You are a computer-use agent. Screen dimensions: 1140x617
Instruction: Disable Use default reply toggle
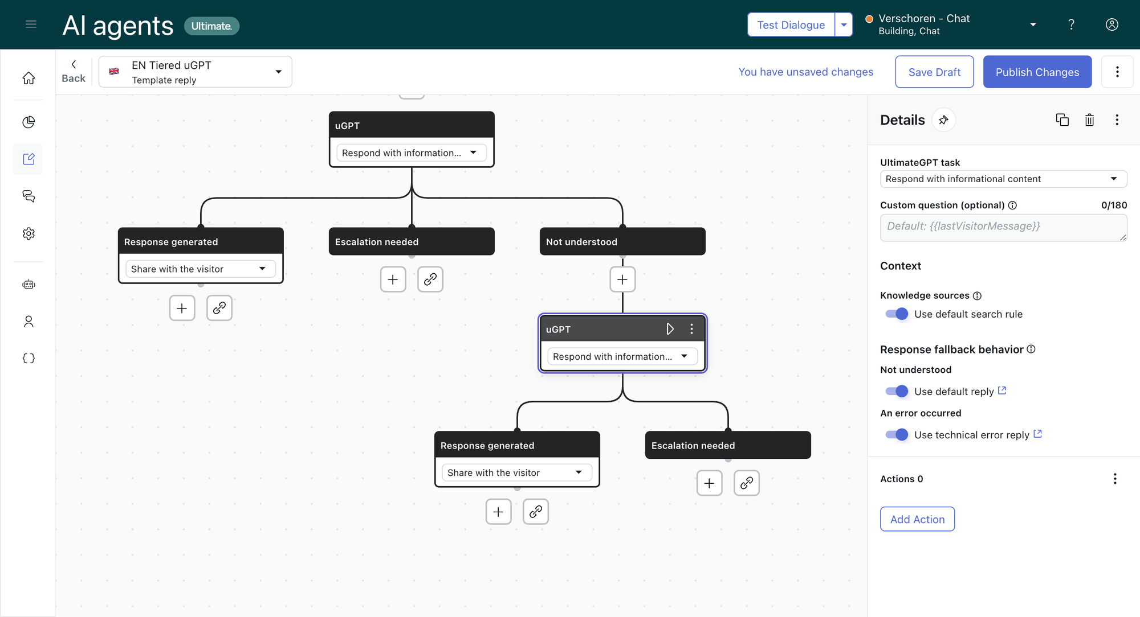point(897,392)
